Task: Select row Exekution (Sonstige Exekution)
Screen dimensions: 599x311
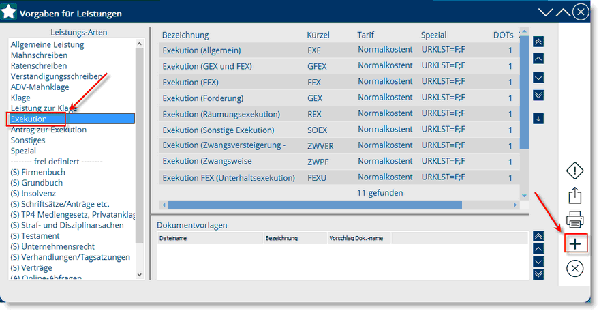Action: [339, 130]
